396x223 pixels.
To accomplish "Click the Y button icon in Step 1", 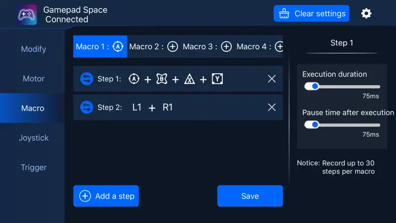I will 217,79.
